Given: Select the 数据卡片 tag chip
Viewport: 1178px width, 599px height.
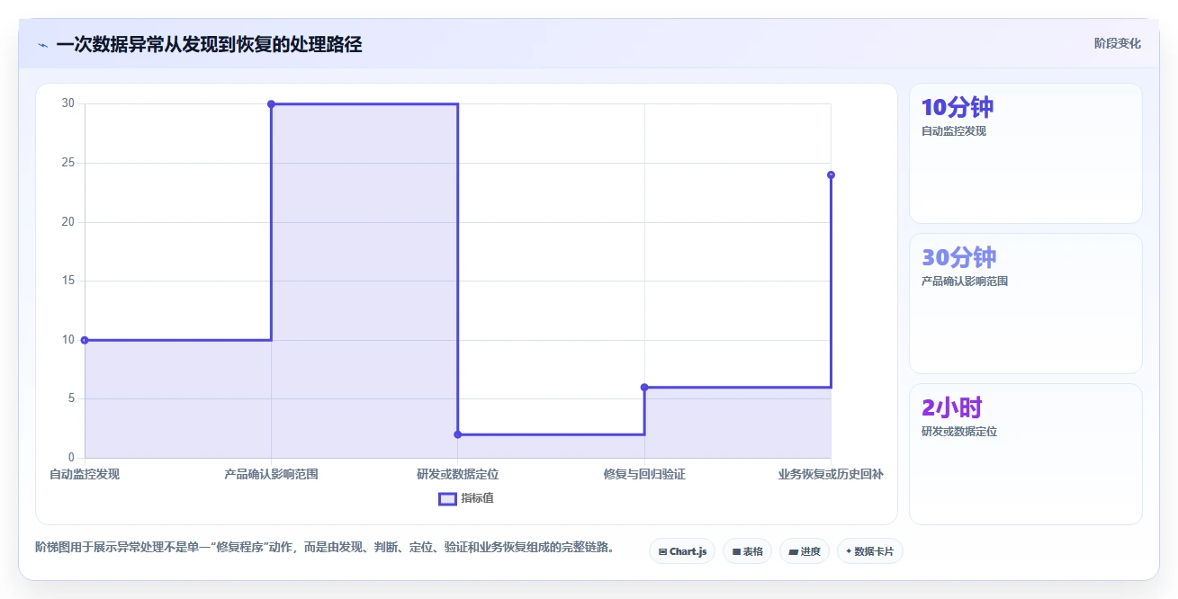Looking at the screenshot, I should click(x=869, y=551).
